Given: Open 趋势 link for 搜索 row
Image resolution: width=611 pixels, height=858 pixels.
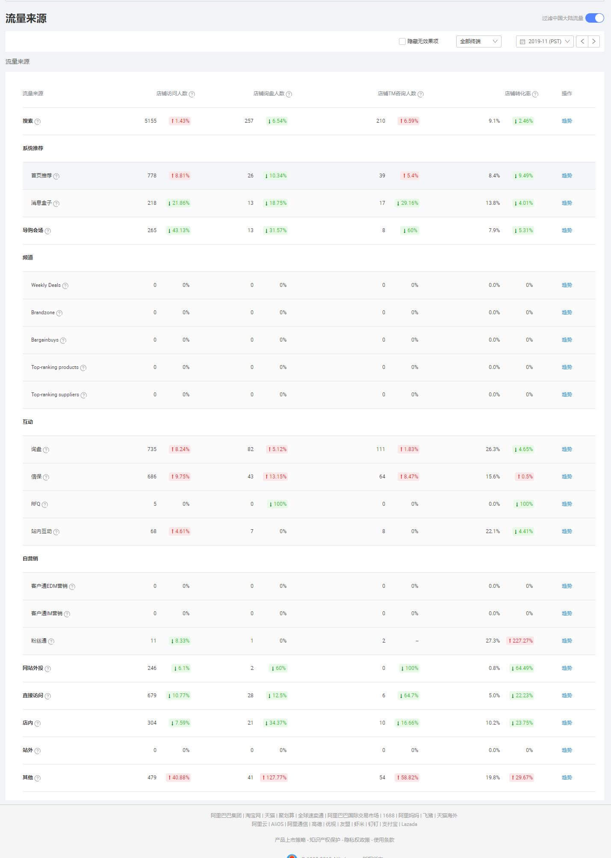Looking at the screenshot, I should coord(567,121).
